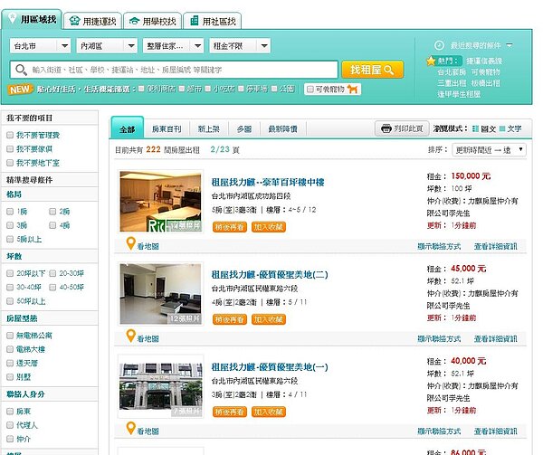Click the 列印此頁 print button
543x455 pixels.
point(402,128)
